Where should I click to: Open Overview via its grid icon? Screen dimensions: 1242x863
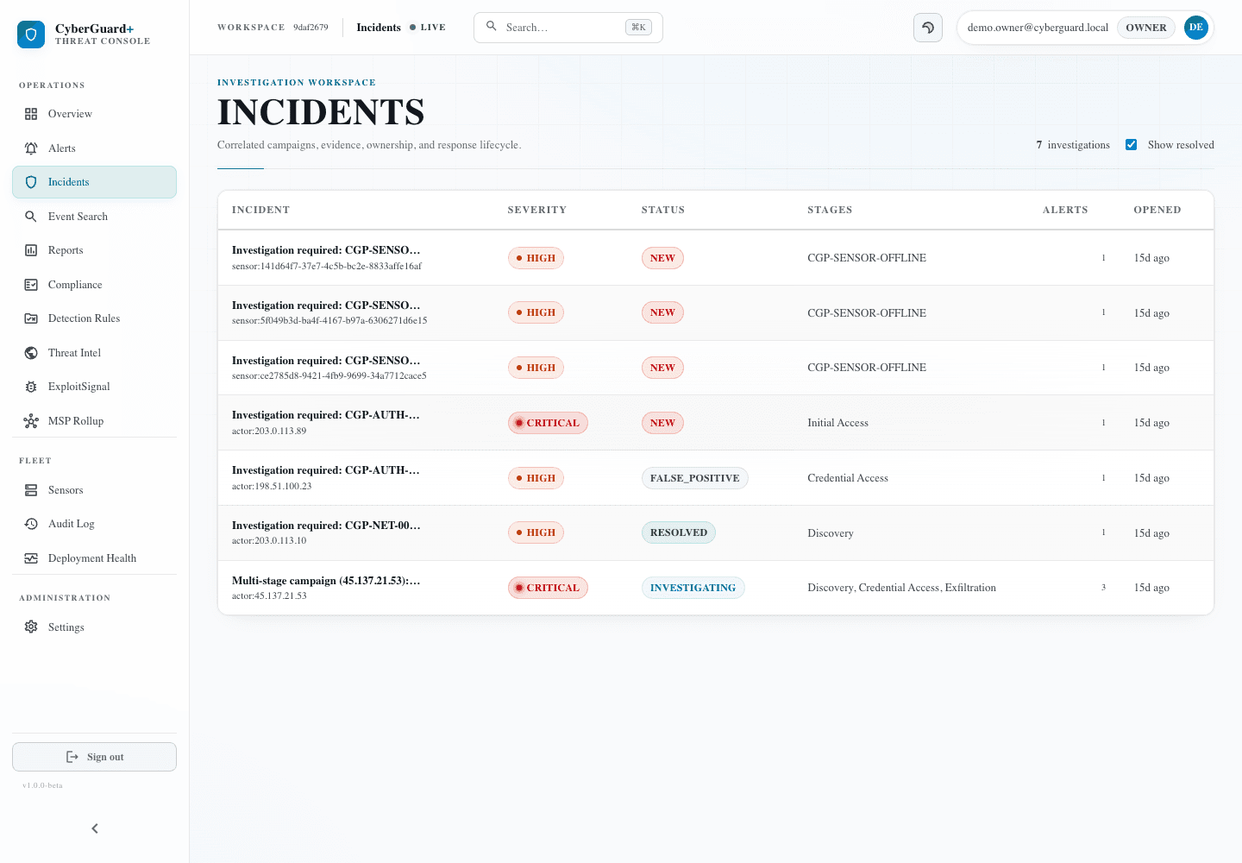tap(31, 114)
